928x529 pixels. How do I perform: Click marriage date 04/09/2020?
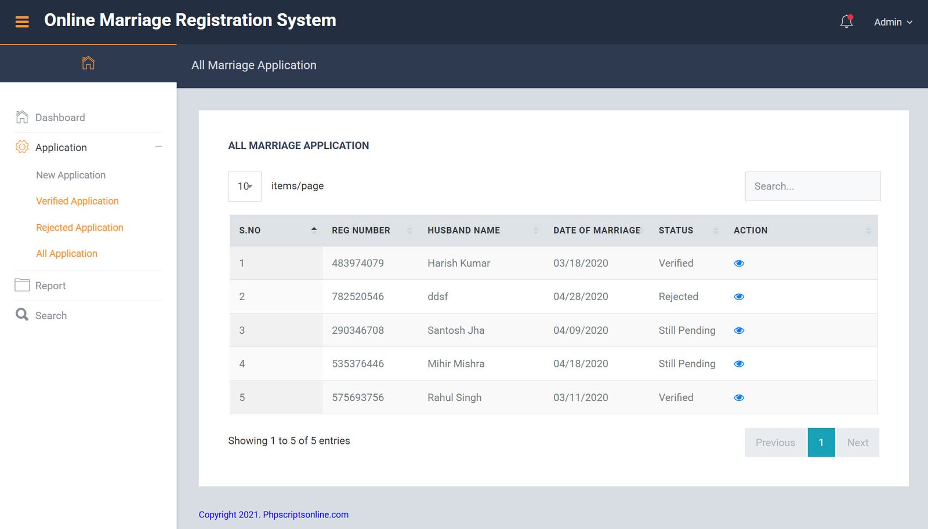click(x=581, y=330)
